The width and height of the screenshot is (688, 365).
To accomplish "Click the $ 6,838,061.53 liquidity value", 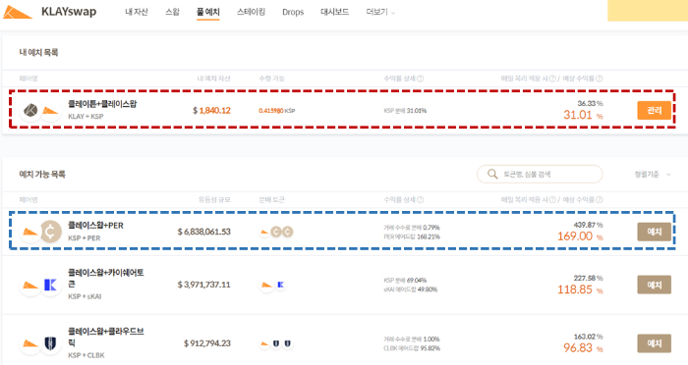I will 204,232.
